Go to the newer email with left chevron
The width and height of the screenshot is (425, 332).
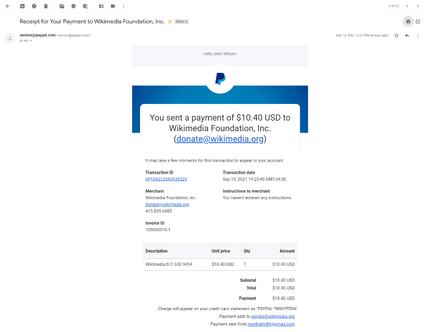[x=407, y=6]
